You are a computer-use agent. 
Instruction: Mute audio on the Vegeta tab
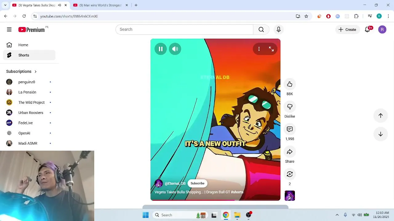(59, 5)
